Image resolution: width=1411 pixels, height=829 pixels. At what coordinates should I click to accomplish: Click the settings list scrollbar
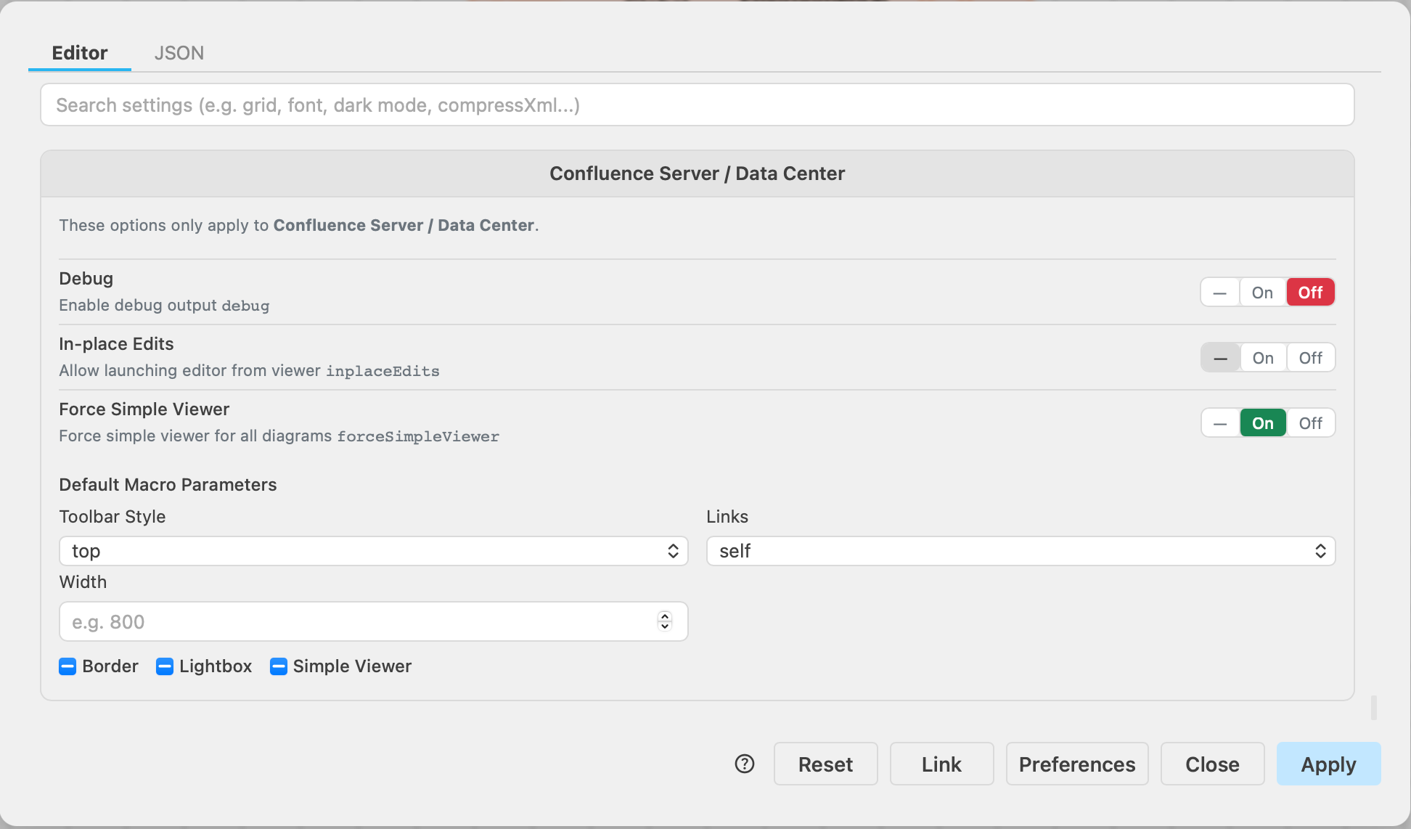1374,708
